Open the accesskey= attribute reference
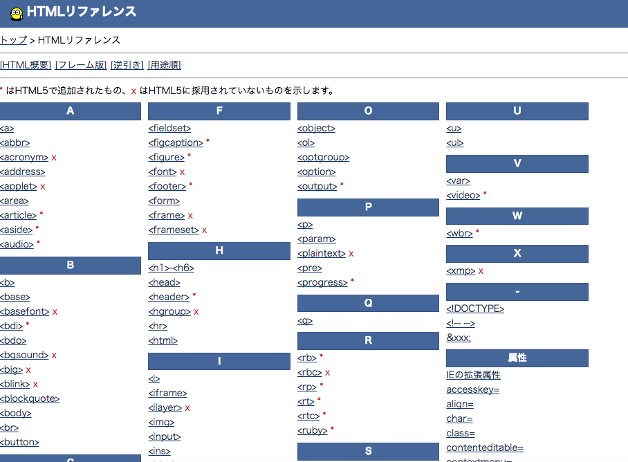 click(x=472, y=390)
